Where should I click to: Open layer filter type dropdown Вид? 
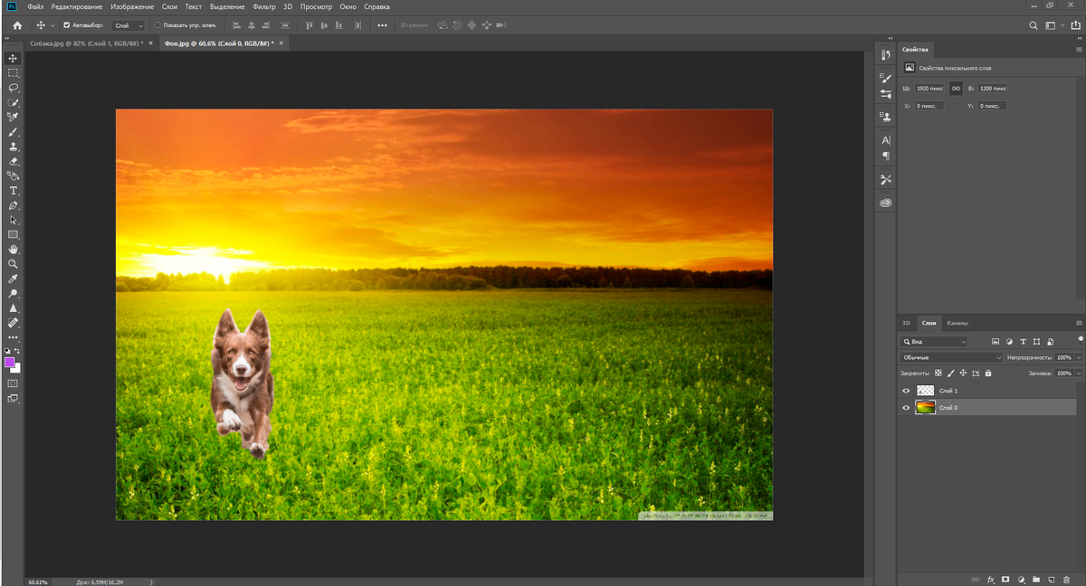click(x=934, y=342)
